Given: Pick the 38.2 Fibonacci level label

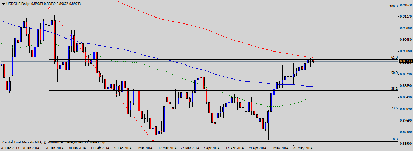Looking at the screenshot, I should click(394, 89).
